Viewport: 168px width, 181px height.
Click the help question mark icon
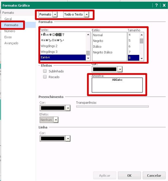pyautogui.click(x=156, y=5)
